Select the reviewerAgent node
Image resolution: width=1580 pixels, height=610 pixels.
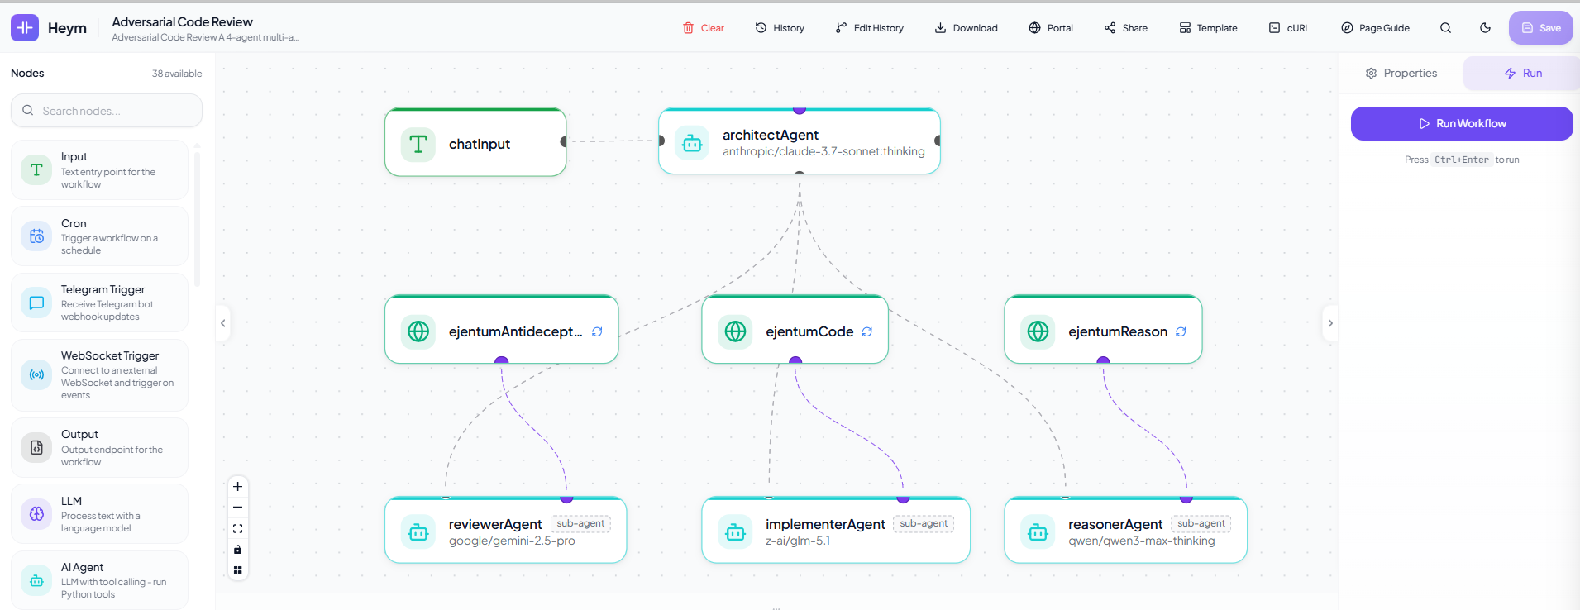(506, 531)
